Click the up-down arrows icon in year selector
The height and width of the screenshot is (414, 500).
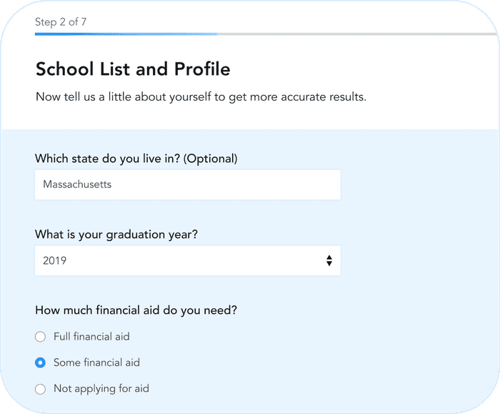[x=329, y=261]
